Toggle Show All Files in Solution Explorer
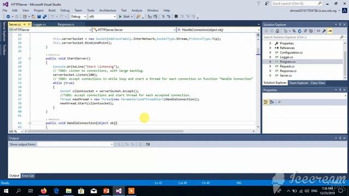349x196 pixels. tap(311, 31)
